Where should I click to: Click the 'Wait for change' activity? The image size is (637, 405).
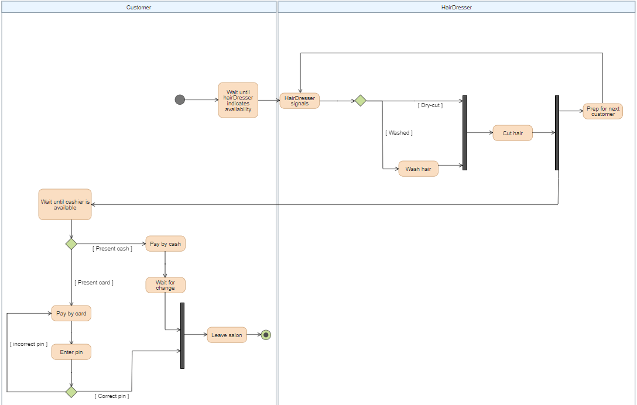[x=165, y=285]
